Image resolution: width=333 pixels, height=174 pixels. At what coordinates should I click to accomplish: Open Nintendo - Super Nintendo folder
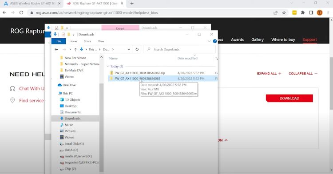(79, 64)
